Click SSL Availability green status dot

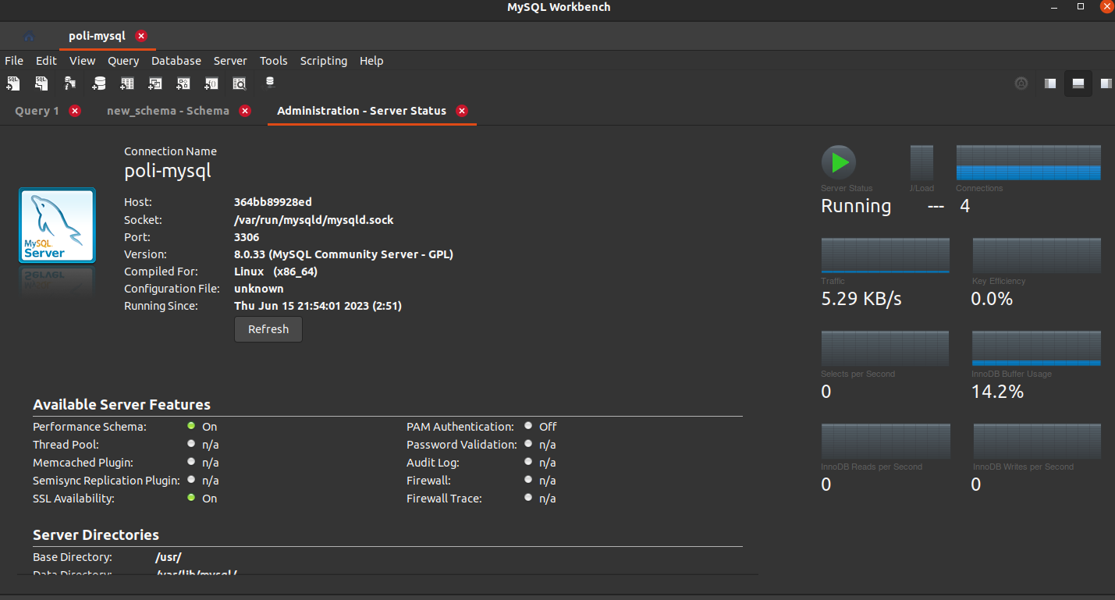point(191,498)
